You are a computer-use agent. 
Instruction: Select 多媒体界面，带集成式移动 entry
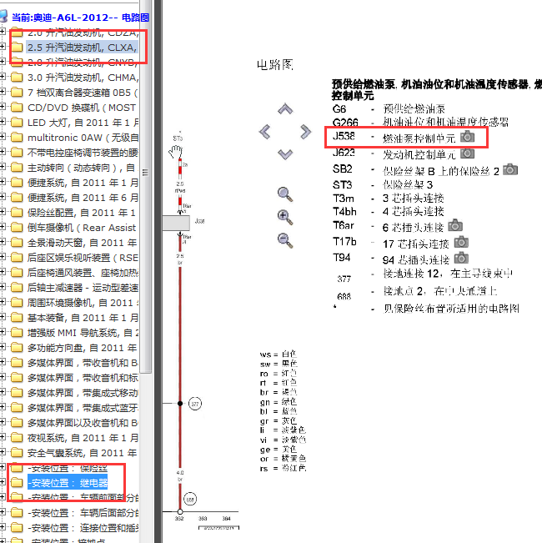[83, 393]
